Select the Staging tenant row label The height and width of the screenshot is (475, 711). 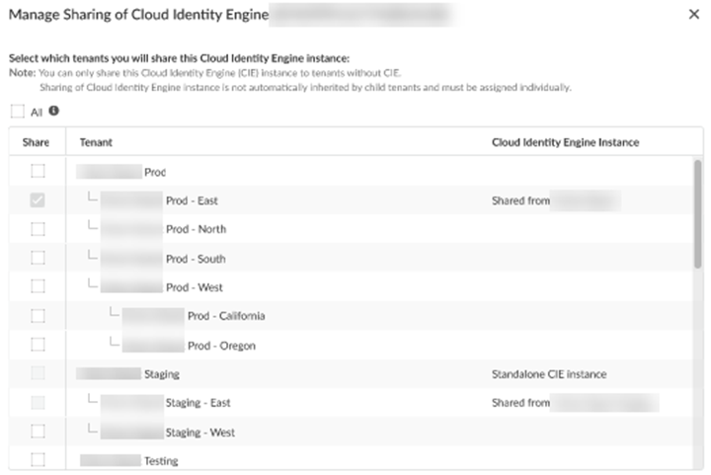click(161, 374)
